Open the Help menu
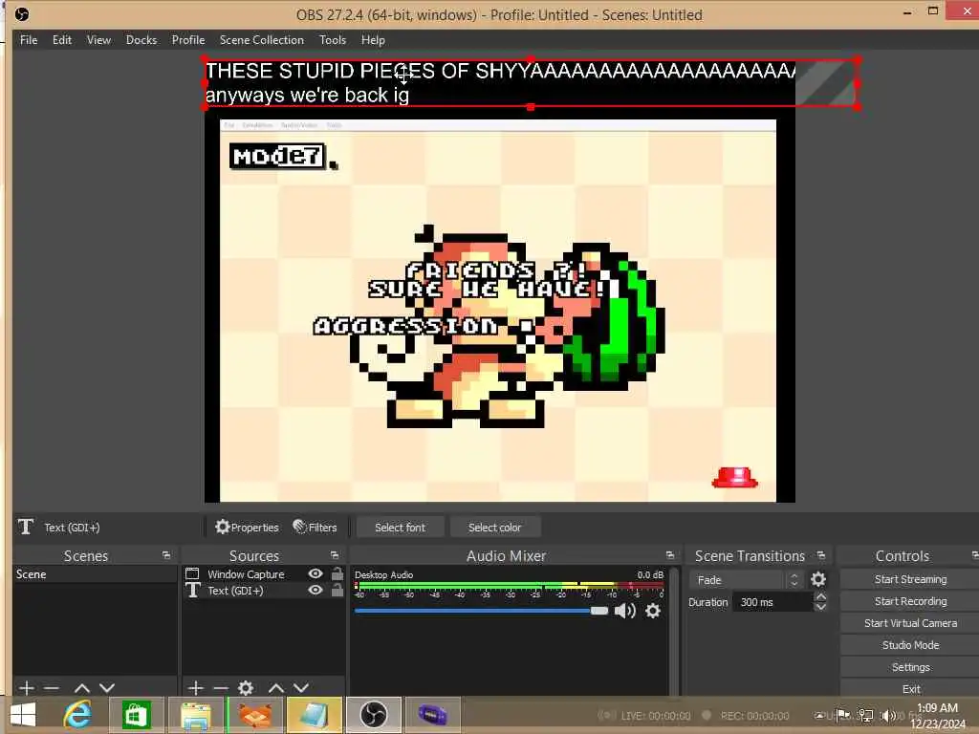This screenshot has width=979, height=734. pyautogui.click(x=373, y=40)
